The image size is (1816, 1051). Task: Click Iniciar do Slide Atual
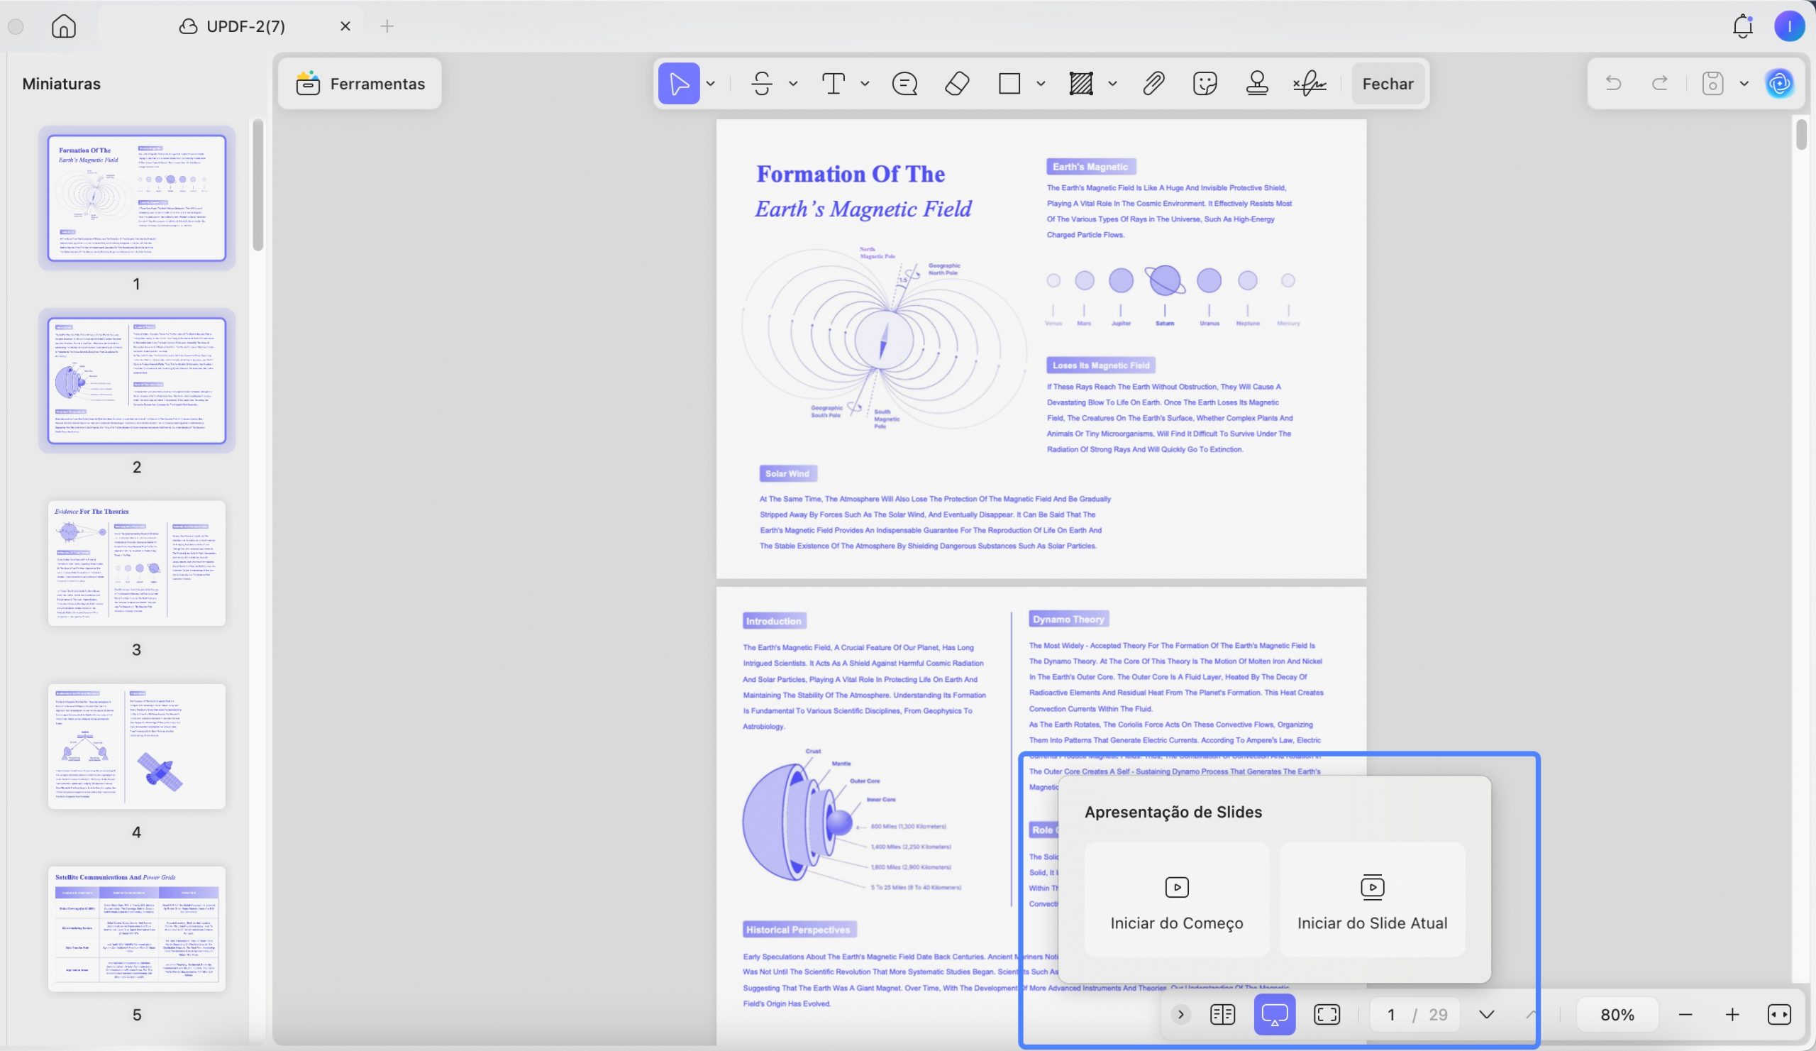pyautogui.click(x=1372, y=901)
